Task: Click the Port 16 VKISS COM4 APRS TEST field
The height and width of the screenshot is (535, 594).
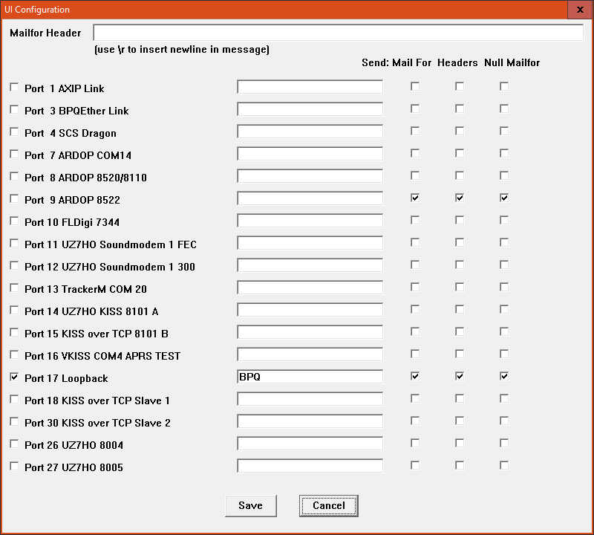Action: [310, 354]
